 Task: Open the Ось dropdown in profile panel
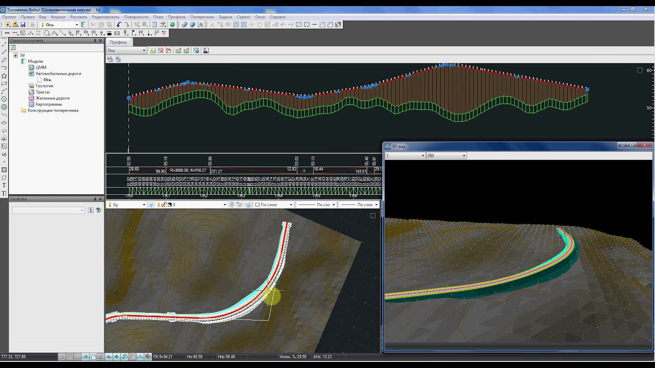point(143,51)
